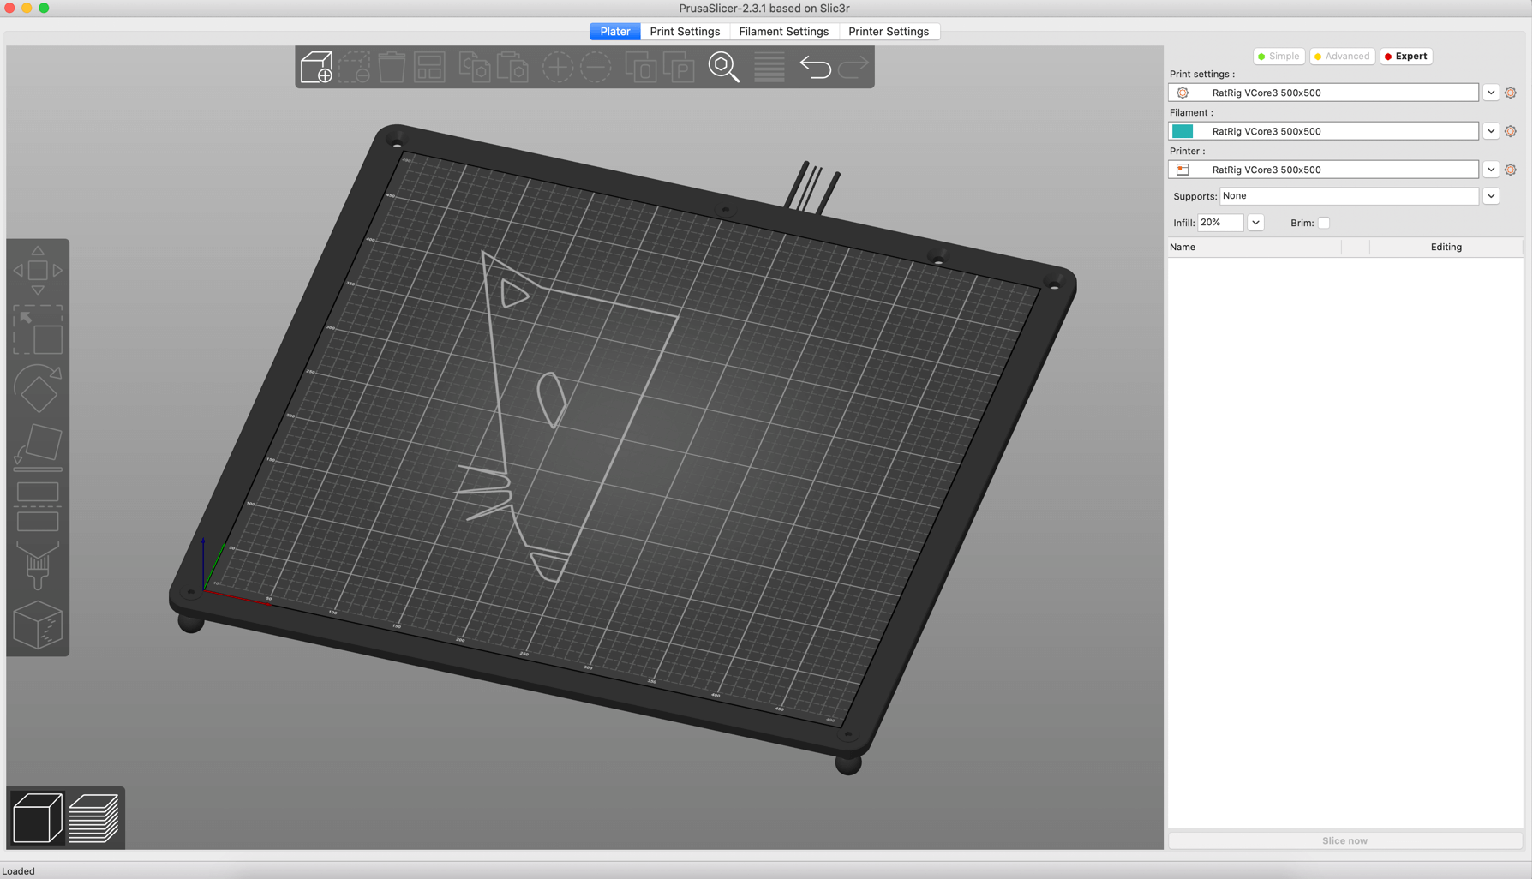Click the Split to parts icon

(x=679, y=67)
